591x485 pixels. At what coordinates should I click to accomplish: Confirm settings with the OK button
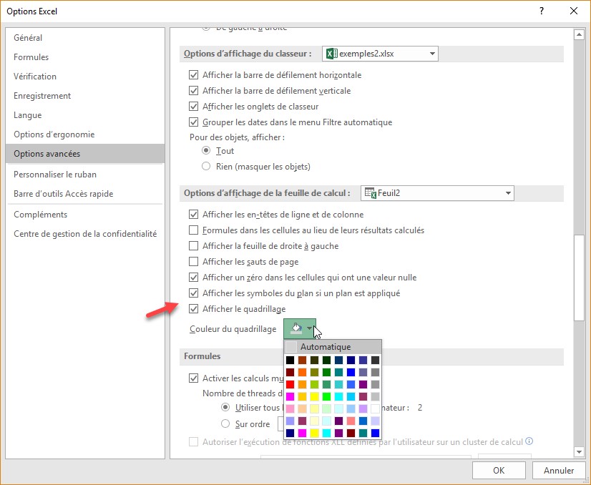(499, 470)
